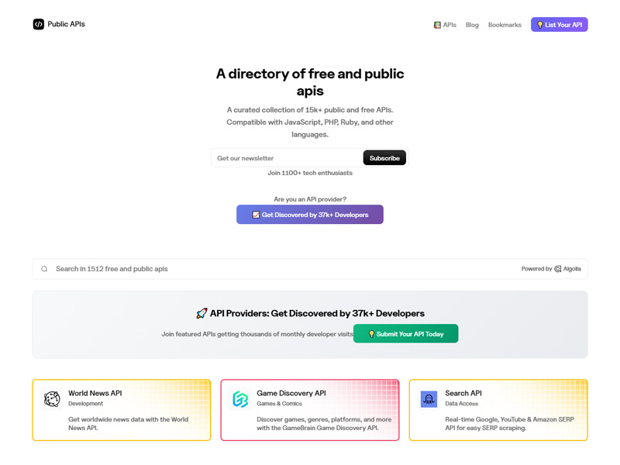This screenshot has height=465, width=620.
Task: Click the List Your API button
Action: click(559, 24)
